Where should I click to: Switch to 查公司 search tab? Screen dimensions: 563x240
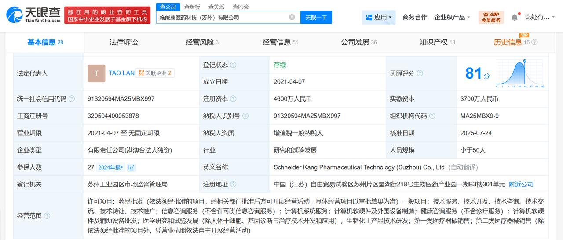point(168,7)
